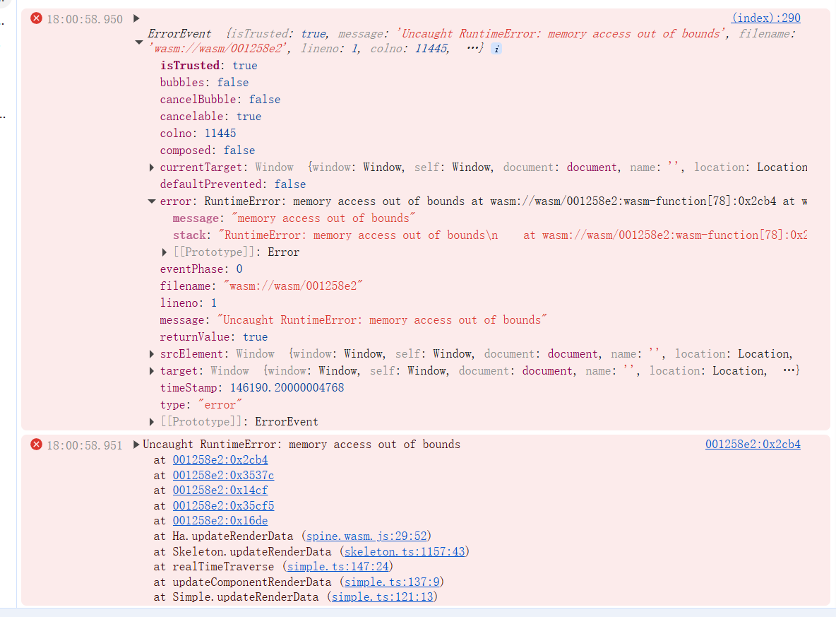
Task: Open spine.wasm.js:29:52 source link
Action: pos(367,536)
